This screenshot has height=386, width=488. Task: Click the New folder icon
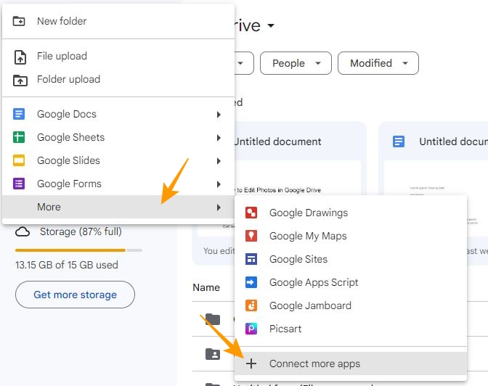pos(19,21)
